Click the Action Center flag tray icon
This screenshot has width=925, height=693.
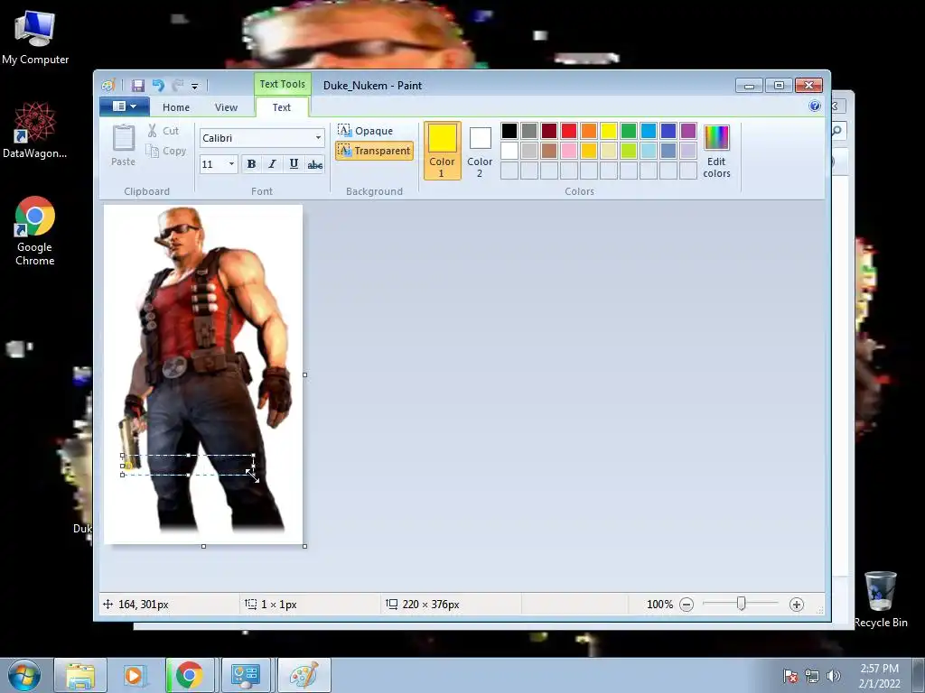790,676
